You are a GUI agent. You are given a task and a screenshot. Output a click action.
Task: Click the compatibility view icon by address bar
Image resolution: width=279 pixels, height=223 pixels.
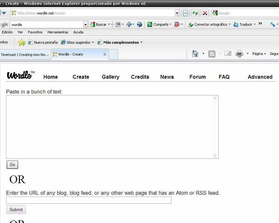click(185, 13)
